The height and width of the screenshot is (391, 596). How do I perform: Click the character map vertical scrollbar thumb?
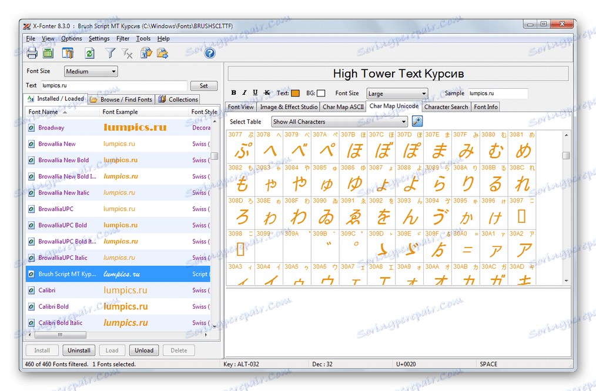(566, 156)
